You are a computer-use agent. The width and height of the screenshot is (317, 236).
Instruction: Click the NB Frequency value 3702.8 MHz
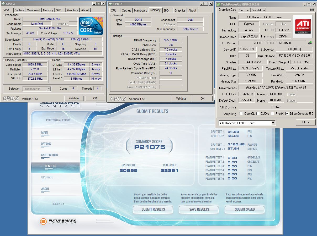[x=190, y=29]
